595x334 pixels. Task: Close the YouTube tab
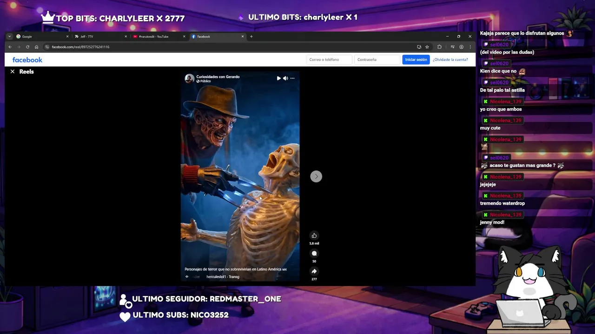tap(184, 37)
